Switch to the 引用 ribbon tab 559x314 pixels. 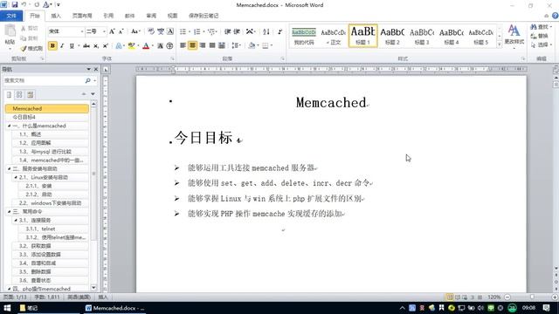tap(108, 16)
